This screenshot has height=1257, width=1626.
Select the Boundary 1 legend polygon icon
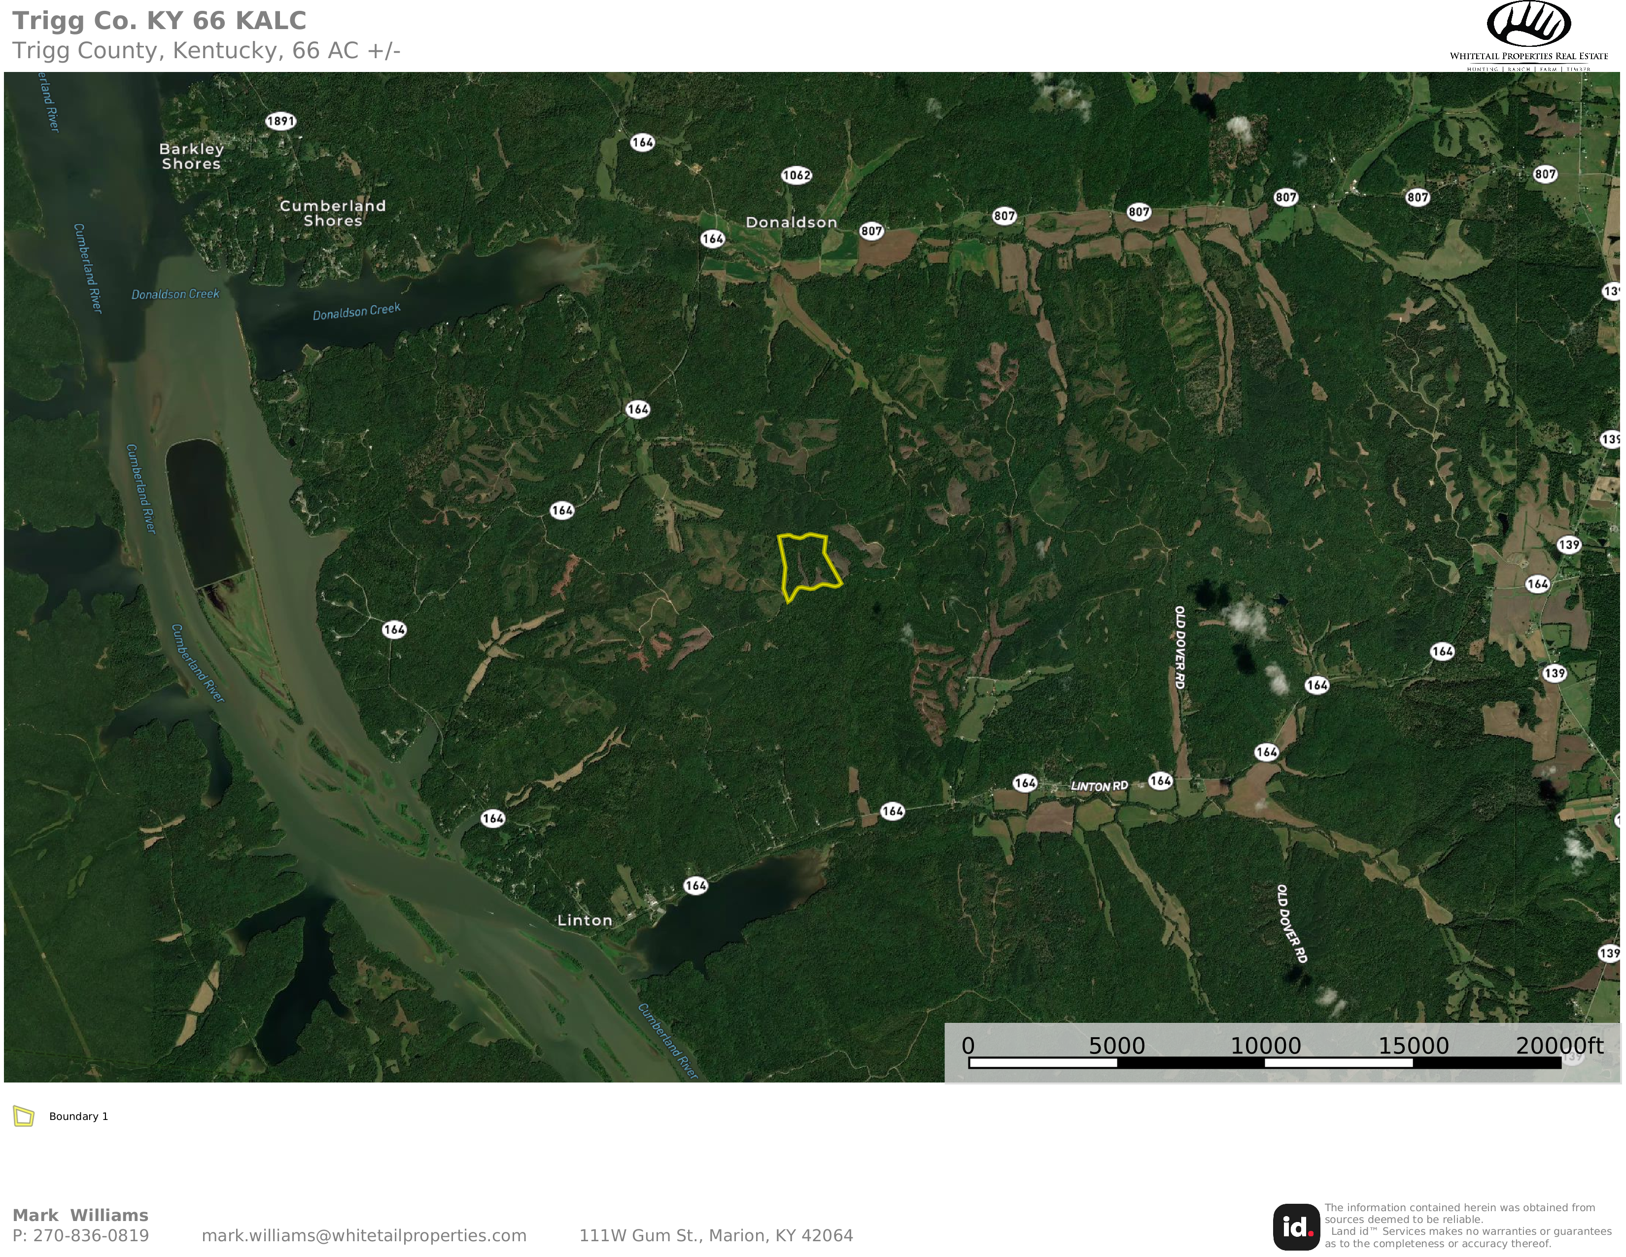(24, 1116)
